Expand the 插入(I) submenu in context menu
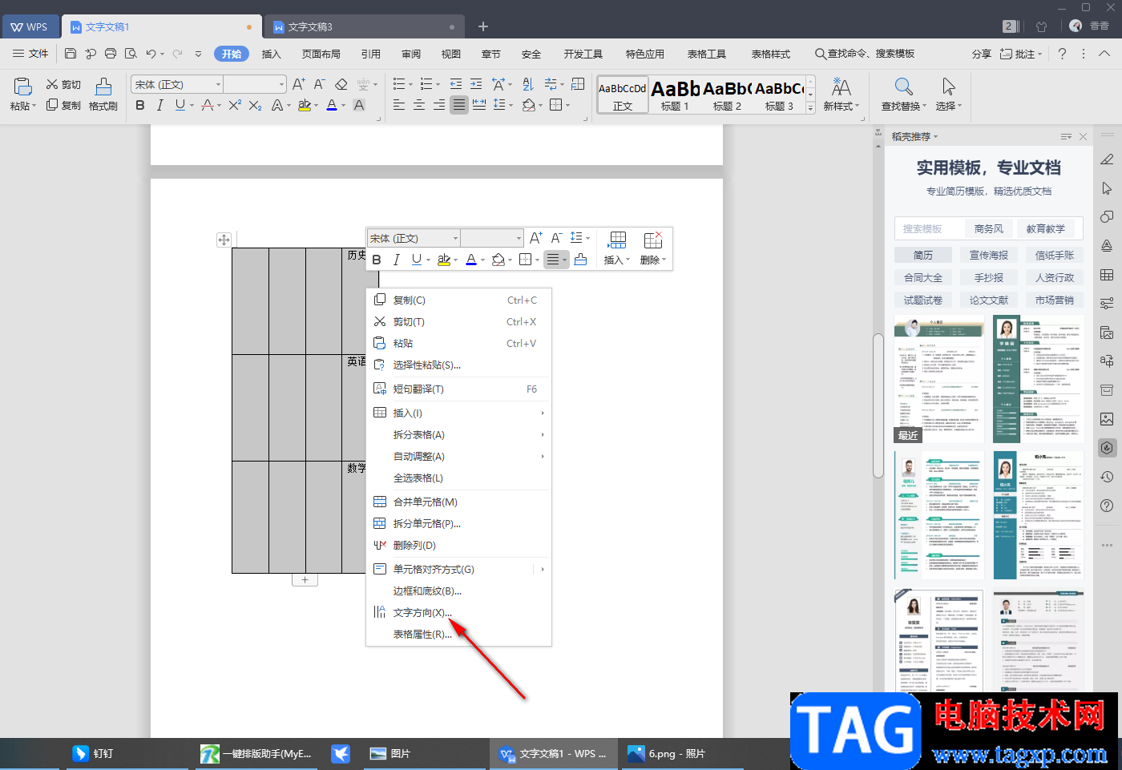 [x=459, y=413]
